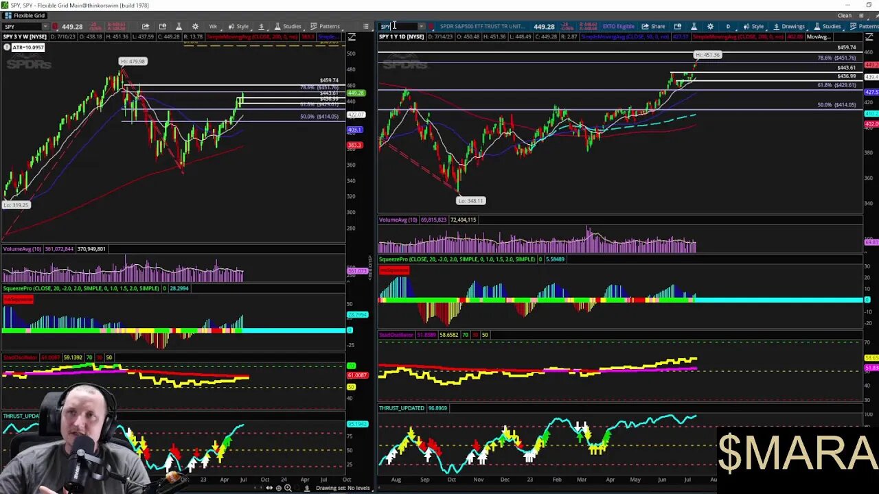Click right chart scale toggle icon near price axis
879x494 pixels.
pos(869,36)
